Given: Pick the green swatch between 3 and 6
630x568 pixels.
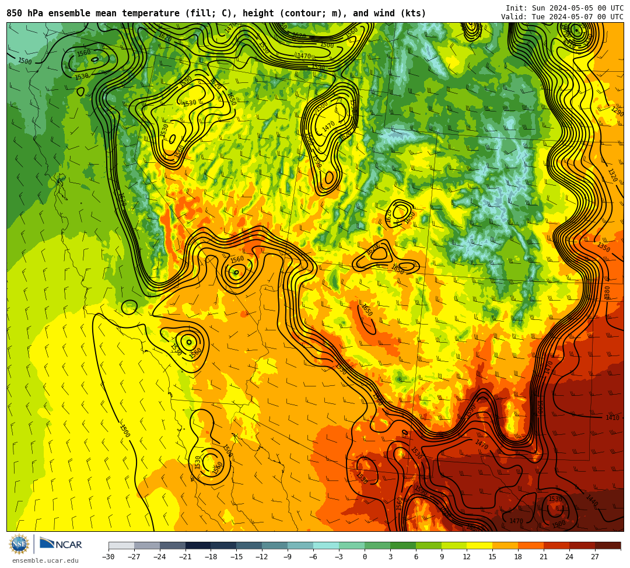Looking at the screenshot, I should [x=403, y=545].
